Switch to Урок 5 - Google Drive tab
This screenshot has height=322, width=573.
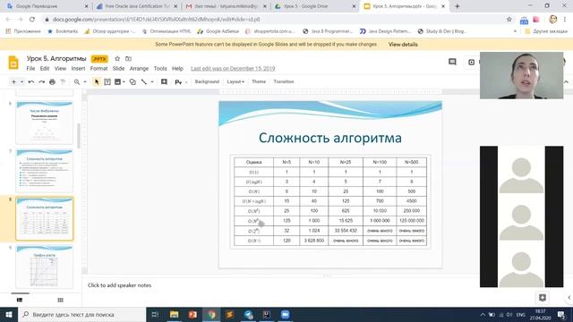click(x=314, y=6)
